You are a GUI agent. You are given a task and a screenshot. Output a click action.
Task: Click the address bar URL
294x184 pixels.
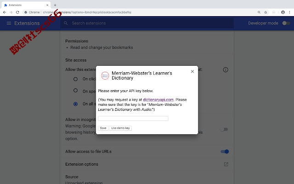coord(87,12)
